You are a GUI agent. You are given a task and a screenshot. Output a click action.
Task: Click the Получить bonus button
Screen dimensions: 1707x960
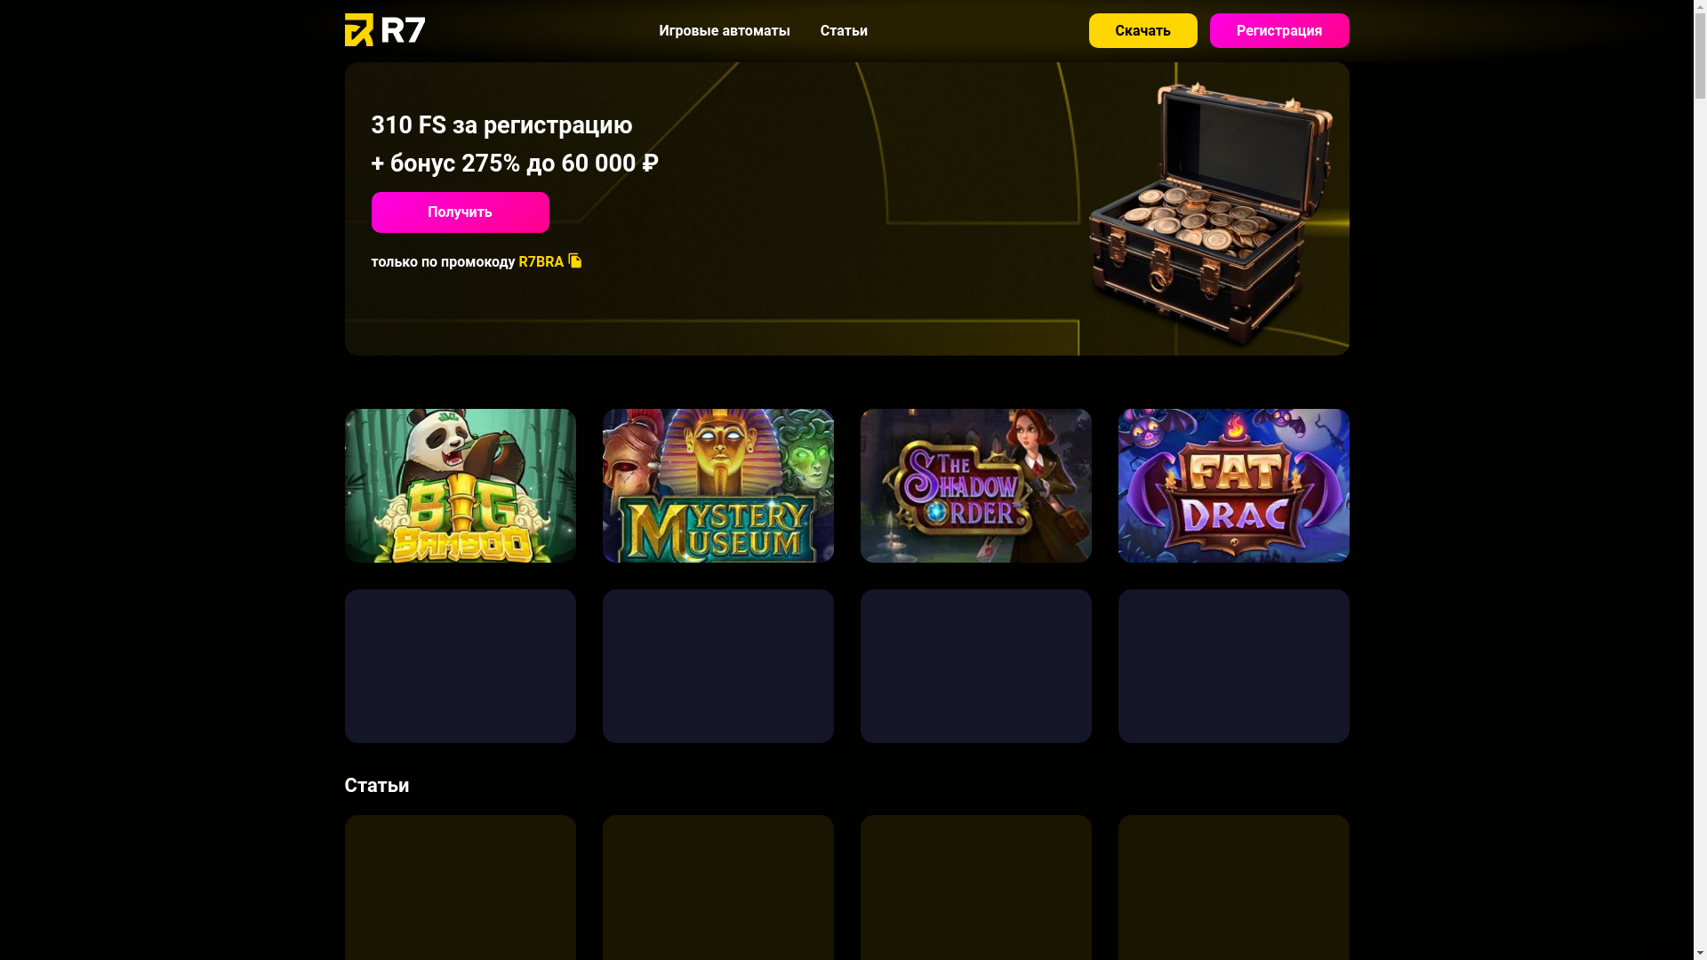coord(461,212)
